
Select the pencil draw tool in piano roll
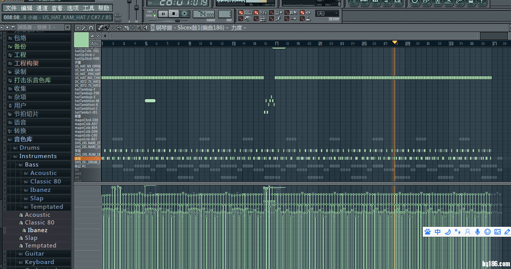pos(100,28)
